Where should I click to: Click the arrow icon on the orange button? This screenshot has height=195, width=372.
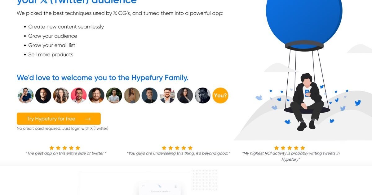pos(88,119)
